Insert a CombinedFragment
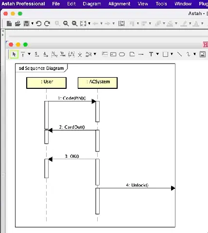 click(104, 54)
